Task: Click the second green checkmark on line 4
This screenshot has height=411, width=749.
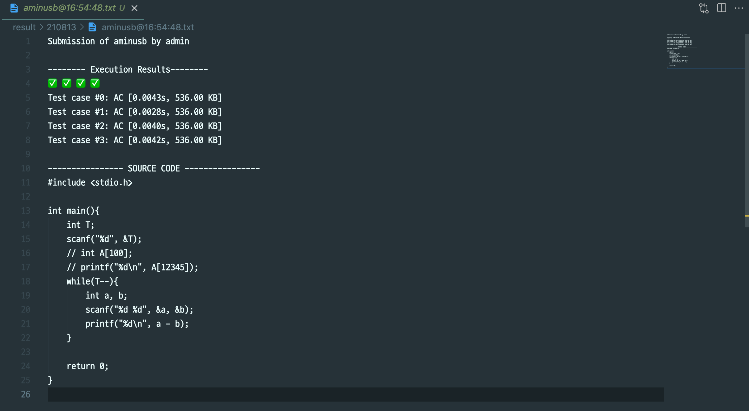Action: [67, 83]
